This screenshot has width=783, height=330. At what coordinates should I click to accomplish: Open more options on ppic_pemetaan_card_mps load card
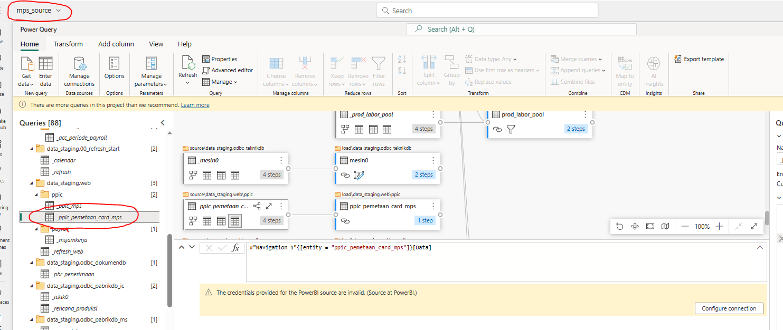tap(433, 206)
